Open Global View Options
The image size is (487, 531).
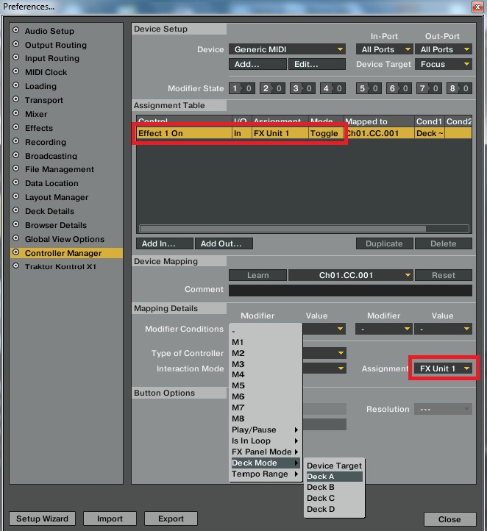click(x=64, y=239)
